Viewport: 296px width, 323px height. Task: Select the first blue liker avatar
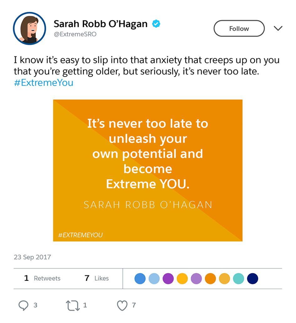pyautogui.click(x=140, y=279)
